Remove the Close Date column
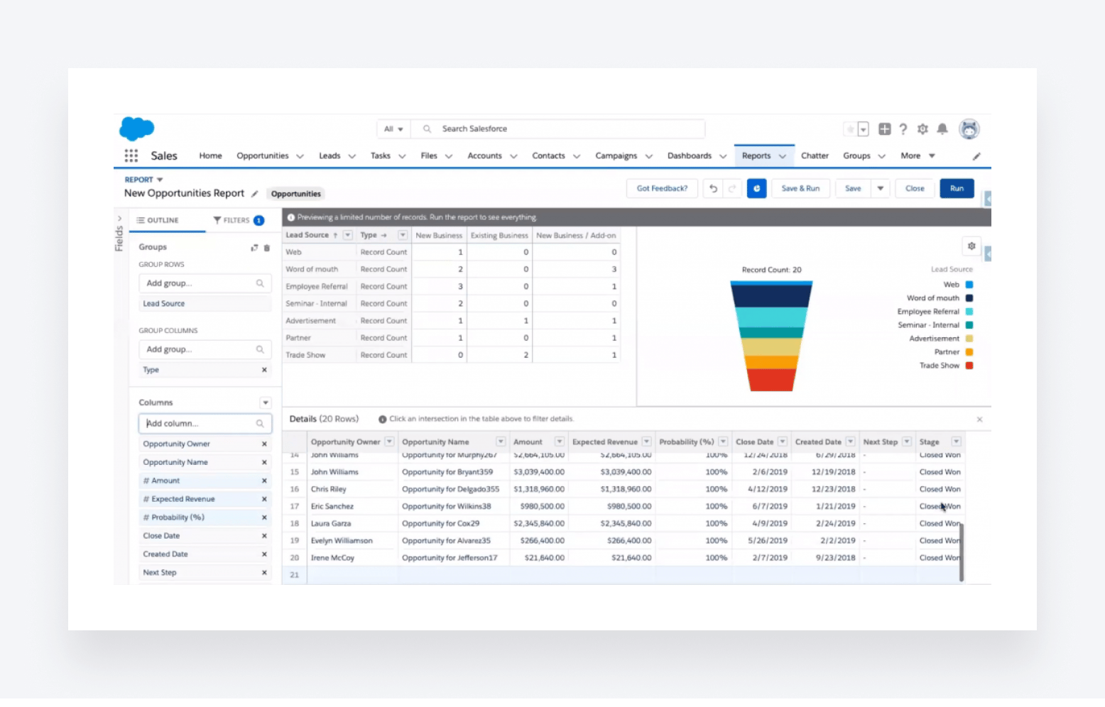The width and height of the screenshot is (1105, 707). point(264,537)
